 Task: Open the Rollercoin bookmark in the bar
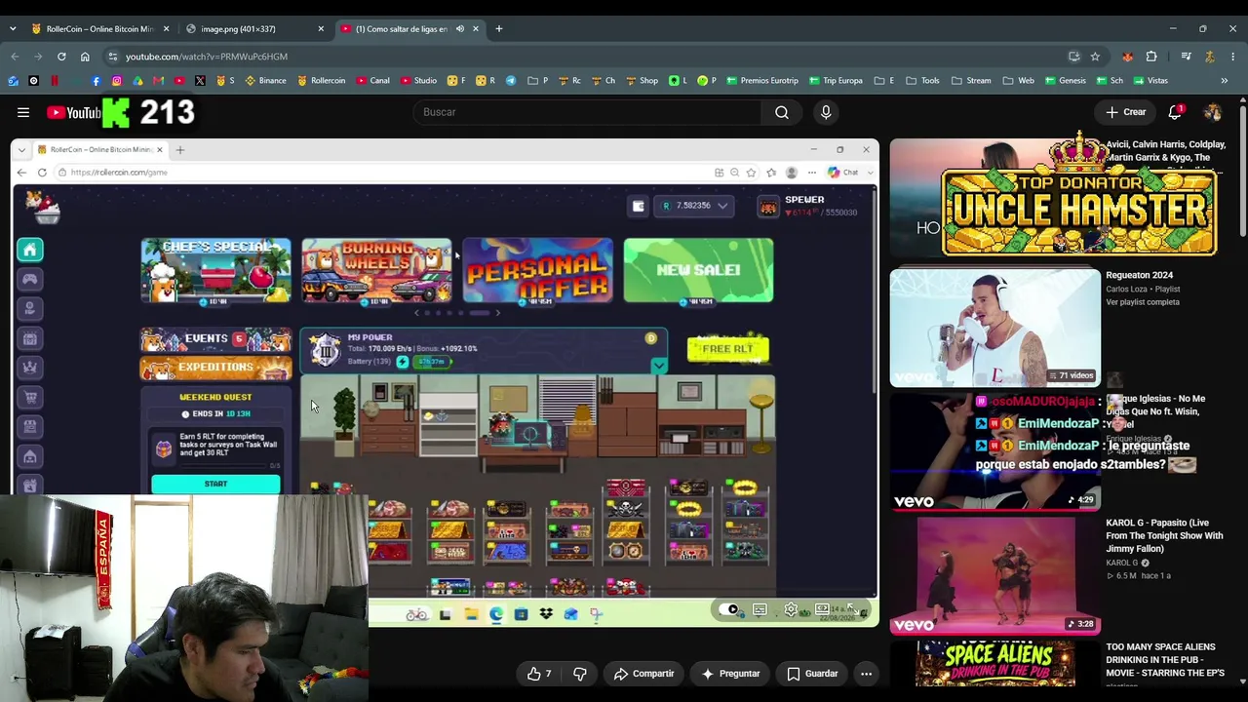pos(322,81)
